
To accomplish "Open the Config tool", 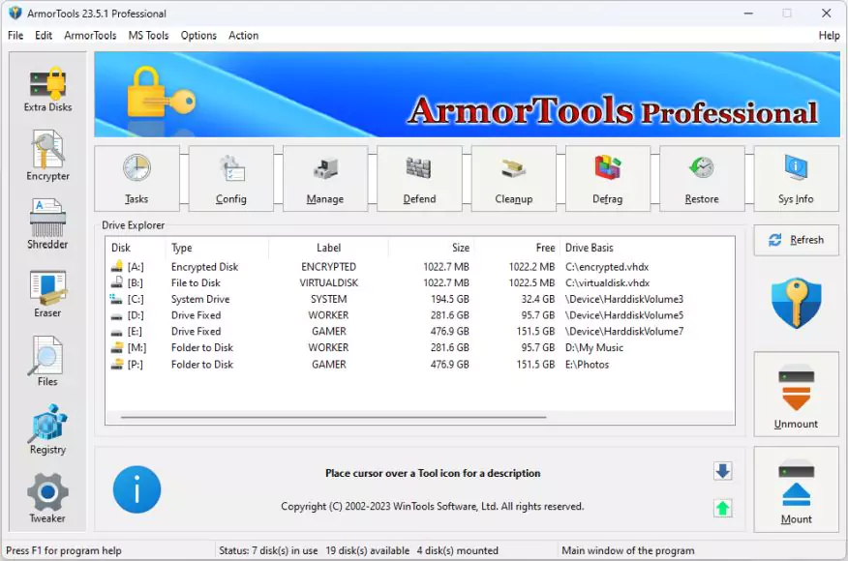I will tap(231, 178).
